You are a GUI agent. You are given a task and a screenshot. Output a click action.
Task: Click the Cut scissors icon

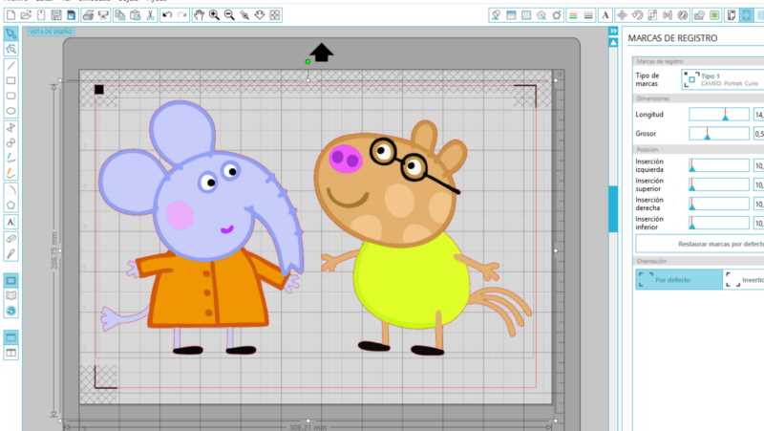(151, 15)
